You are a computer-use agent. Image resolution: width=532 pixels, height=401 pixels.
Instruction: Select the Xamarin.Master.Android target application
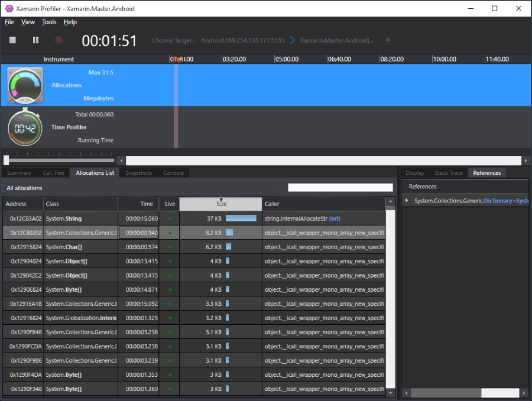coord(336,40)
